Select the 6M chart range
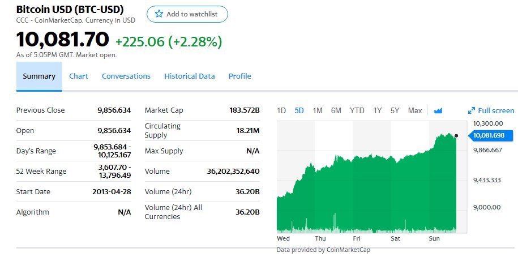 coord(336,110)
